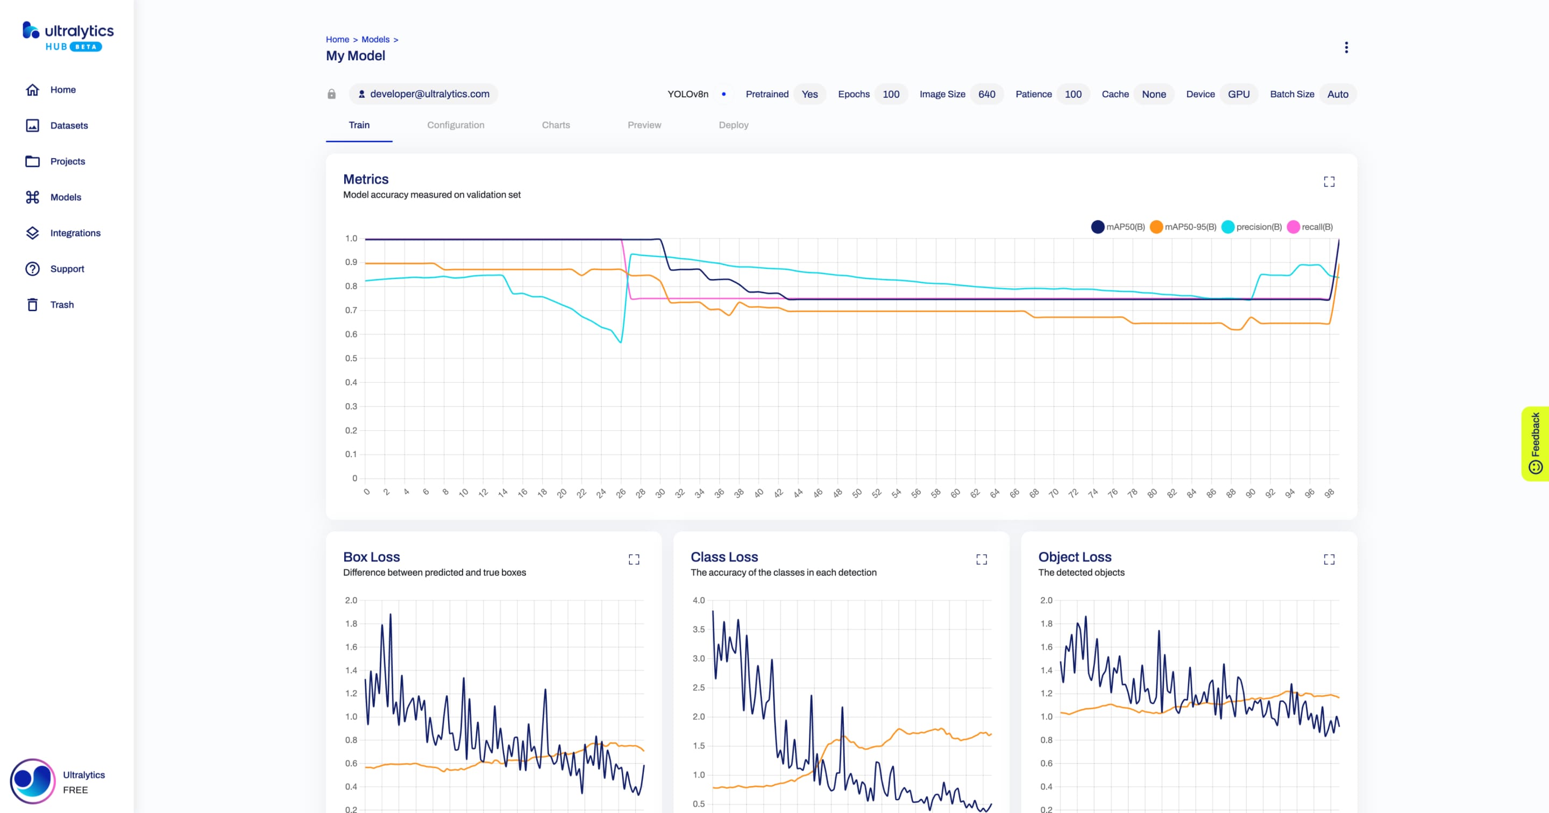Screen dimensions: 1549x813
Task: Expand the Class Loss chart fullscreen
Action: point(982,559)
